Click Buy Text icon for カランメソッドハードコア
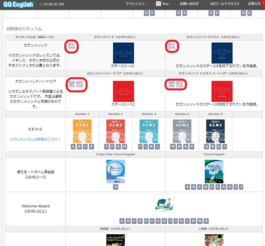The image size is (265, 246). coord(79,84)
